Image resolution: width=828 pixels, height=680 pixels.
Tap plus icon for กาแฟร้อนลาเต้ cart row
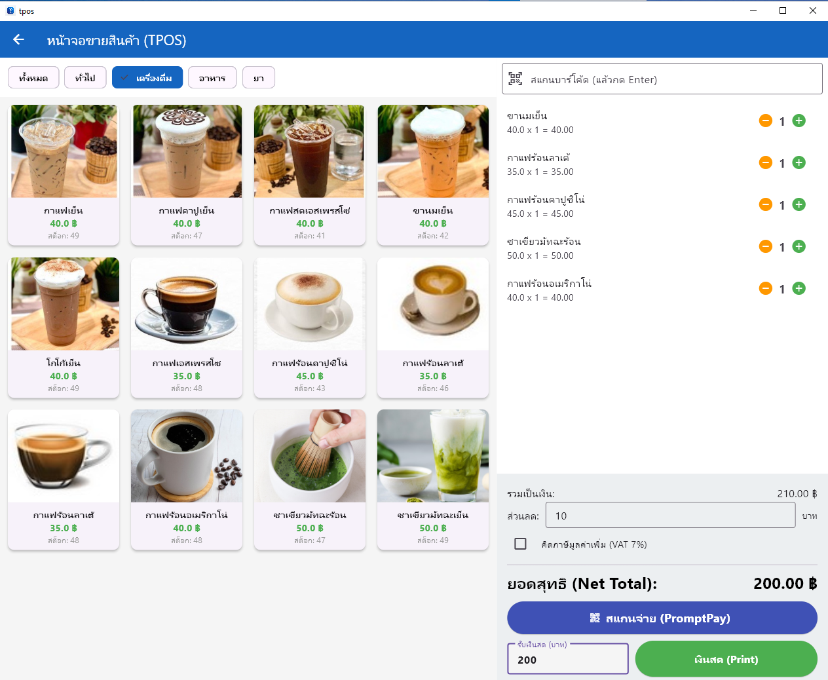pos(799,162)
